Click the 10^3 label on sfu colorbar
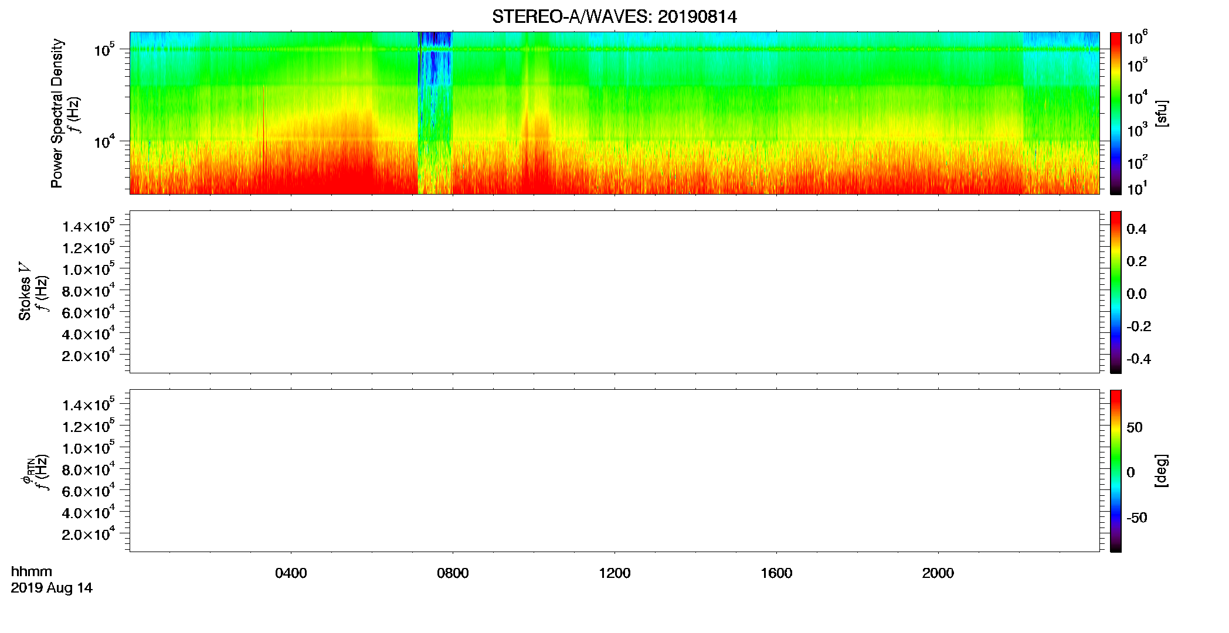The height and width of the screenshot is (633, 1229). 1137,130
